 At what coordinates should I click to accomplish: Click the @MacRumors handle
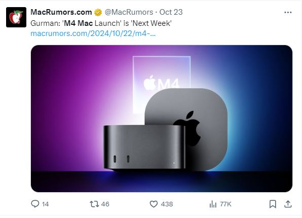pyautogui.click(x=129, y=12)
